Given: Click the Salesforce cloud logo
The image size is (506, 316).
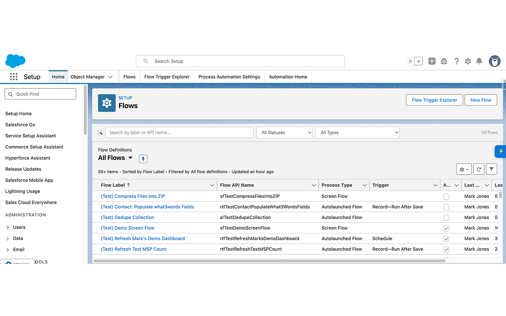Looking at the screenshot, I should click(15, 61).
